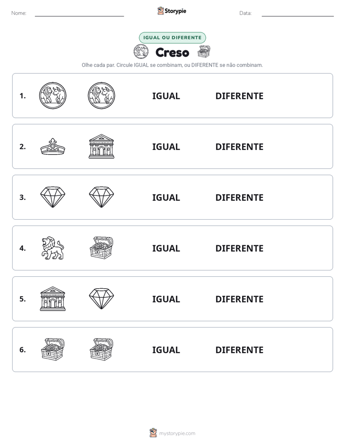Click the second treasure chest in row 6

101,349
